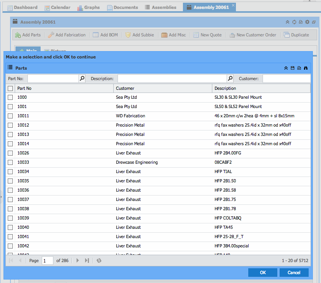Go to next page of parts
This screenshot has height=283, width=321.
78,261
